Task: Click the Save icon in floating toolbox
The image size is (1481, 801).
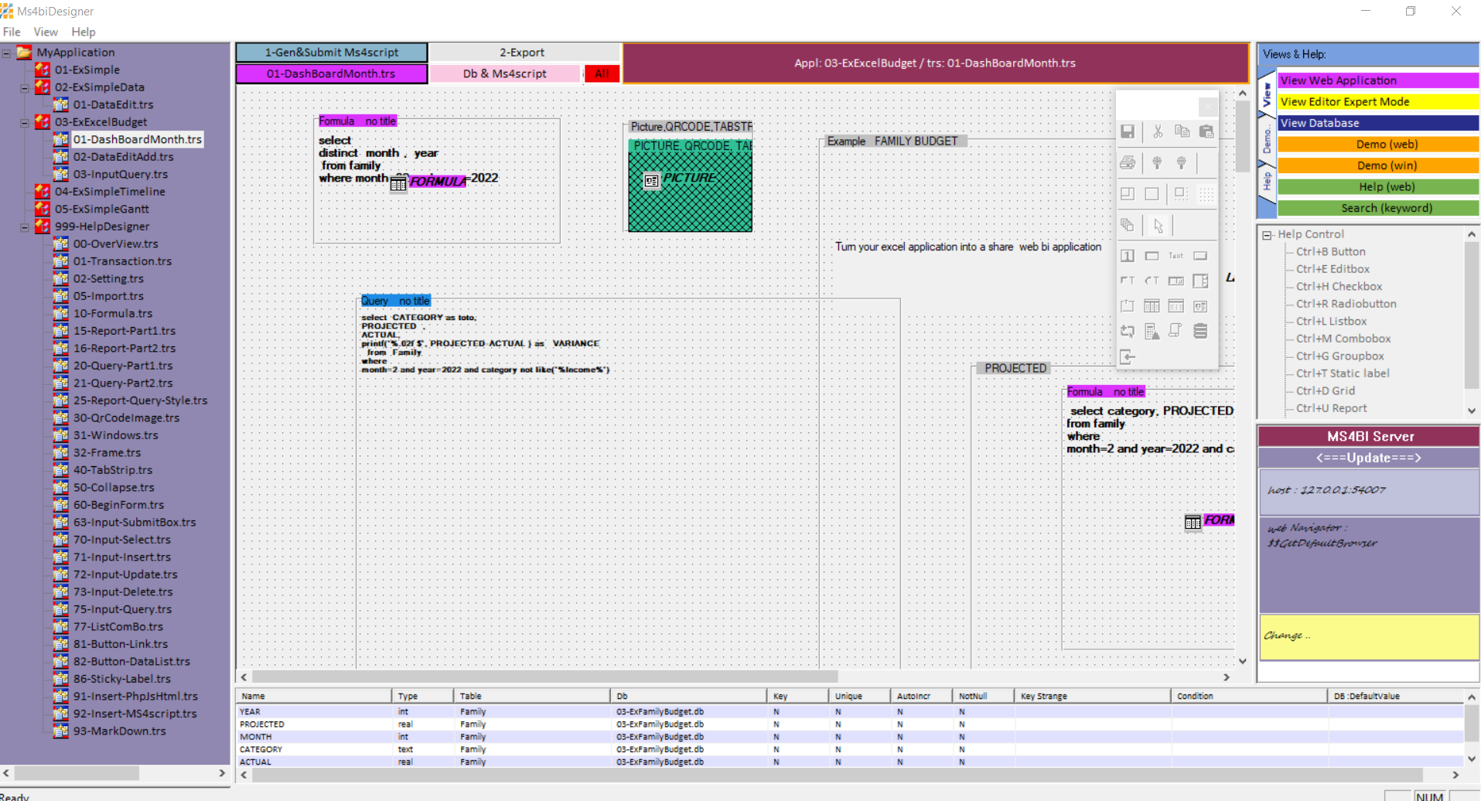Action: (x=1128, y=131)
